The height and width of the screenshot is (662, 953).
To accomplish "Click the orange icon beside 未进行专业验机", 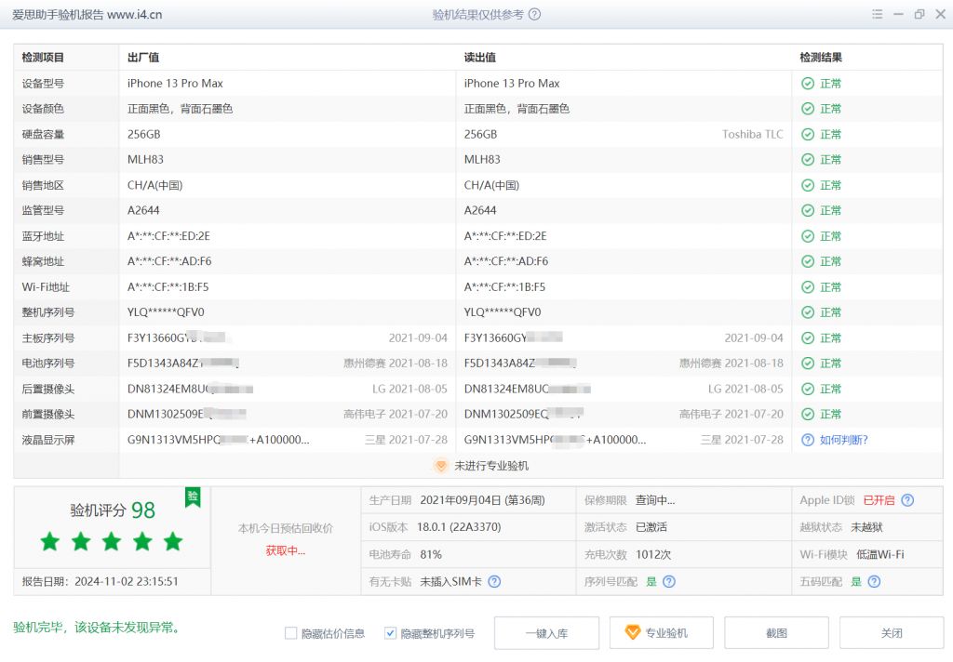I will click(440, 466).
